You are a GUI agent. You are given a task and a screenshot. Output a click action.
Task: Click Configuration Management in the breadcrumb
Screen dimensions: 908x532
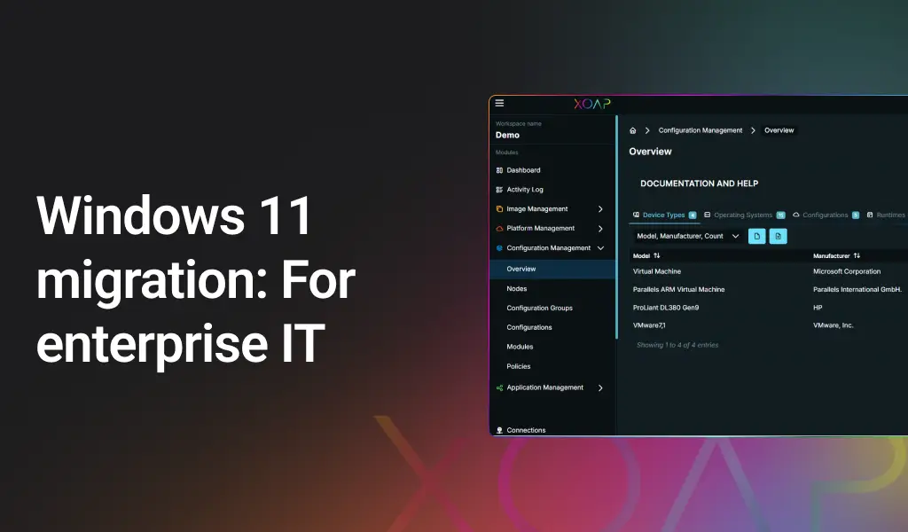click(701, 130)
